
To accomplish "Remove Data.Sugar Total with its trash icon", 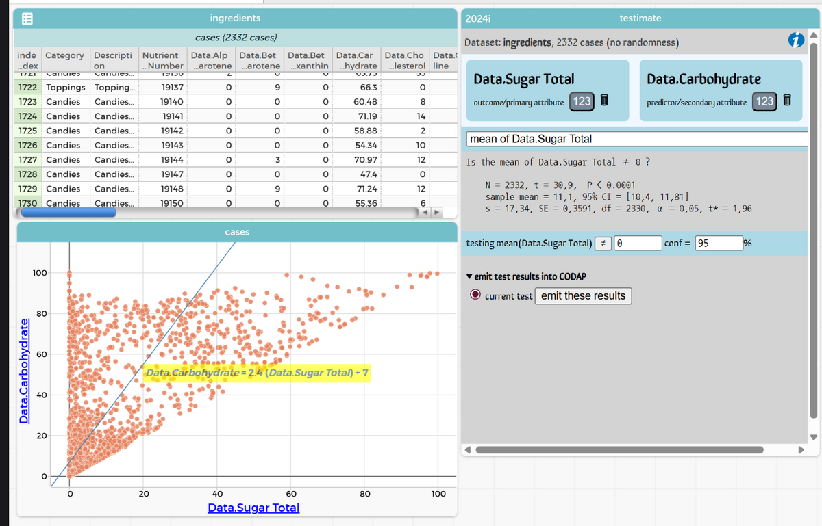I will point(604,101).
